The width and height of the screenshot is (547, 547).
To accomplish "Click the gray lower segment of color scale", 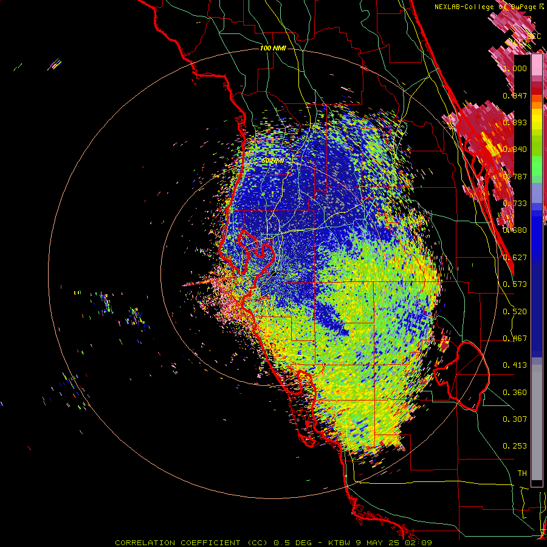I will pyautogui.click(x=537, y=422).
